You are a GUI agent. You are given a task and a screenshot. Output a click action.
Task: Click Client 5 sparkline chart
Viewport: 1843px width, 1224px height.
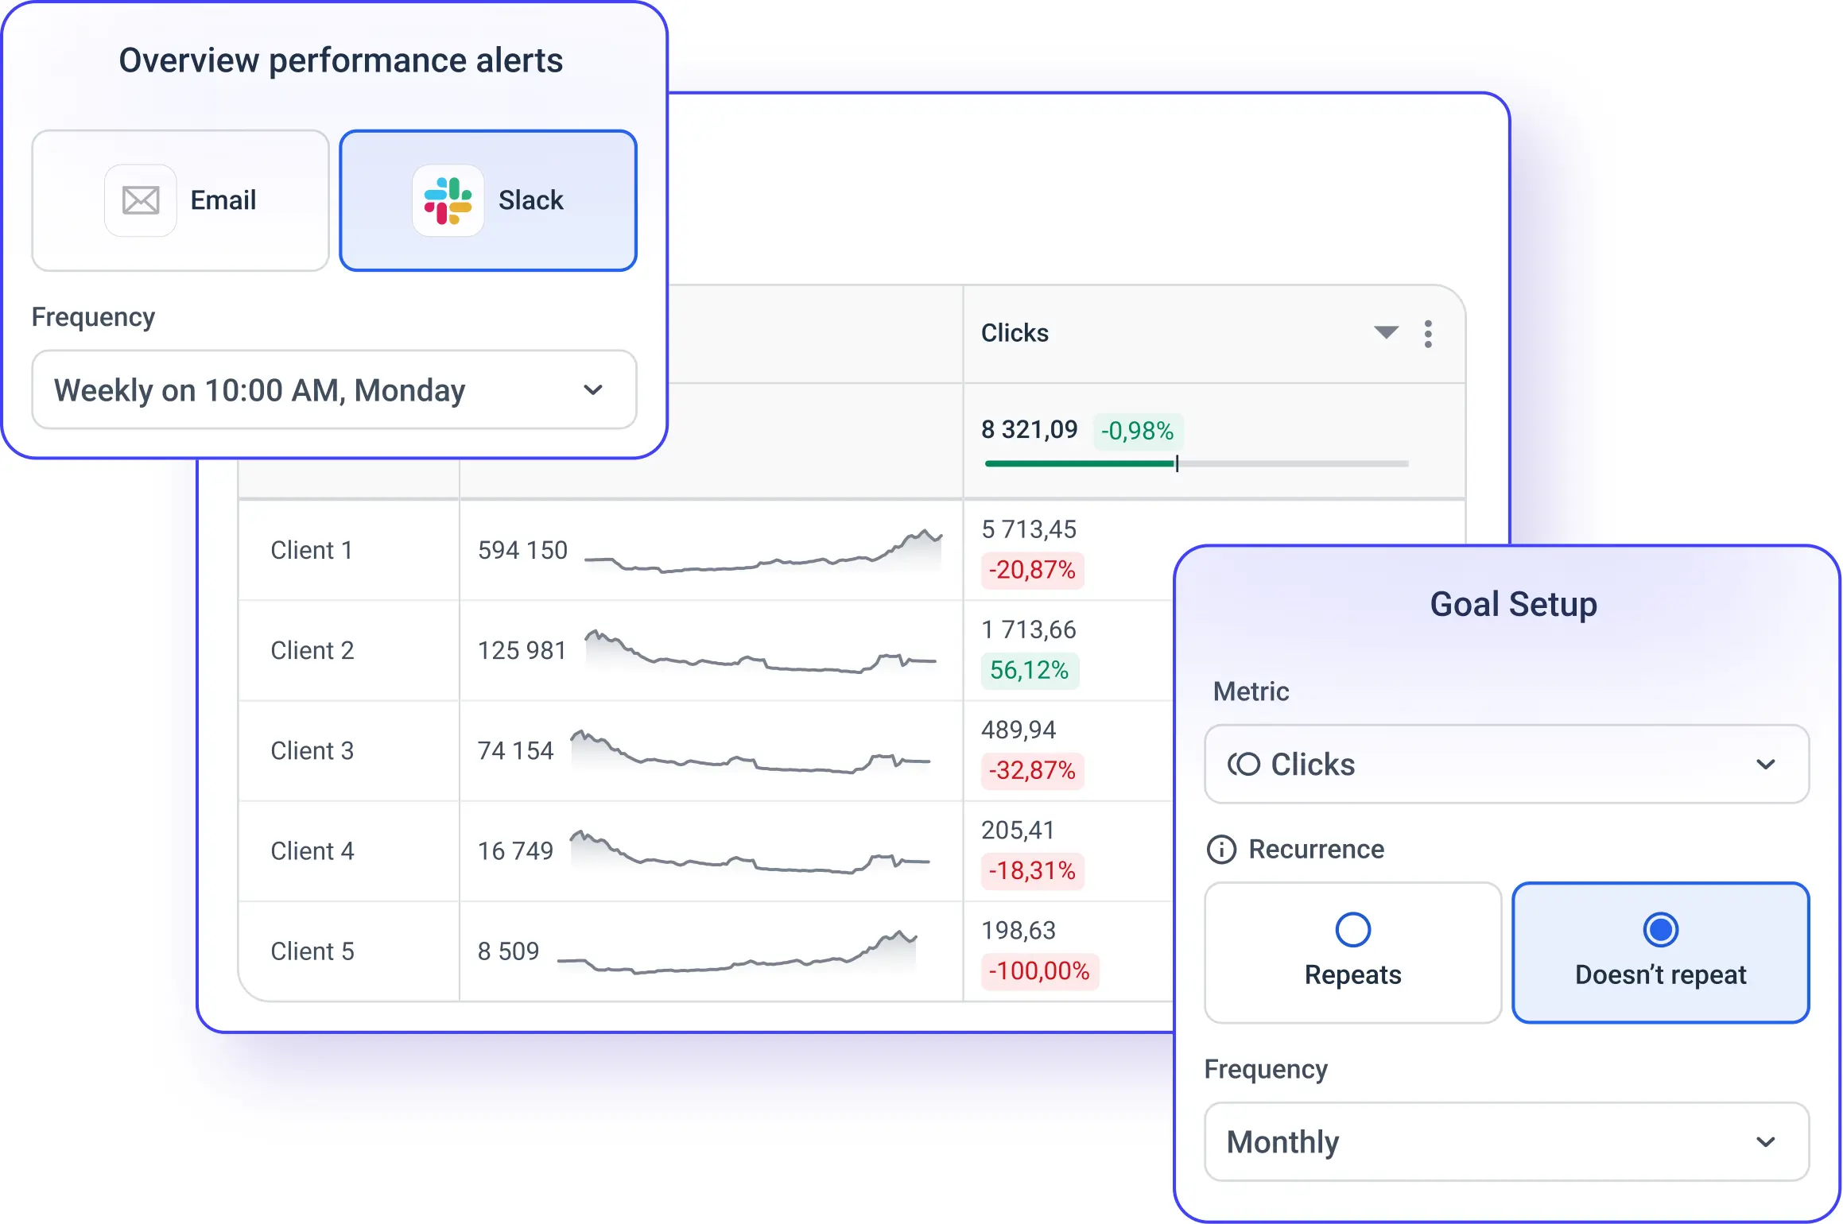[x=737, y=953]
